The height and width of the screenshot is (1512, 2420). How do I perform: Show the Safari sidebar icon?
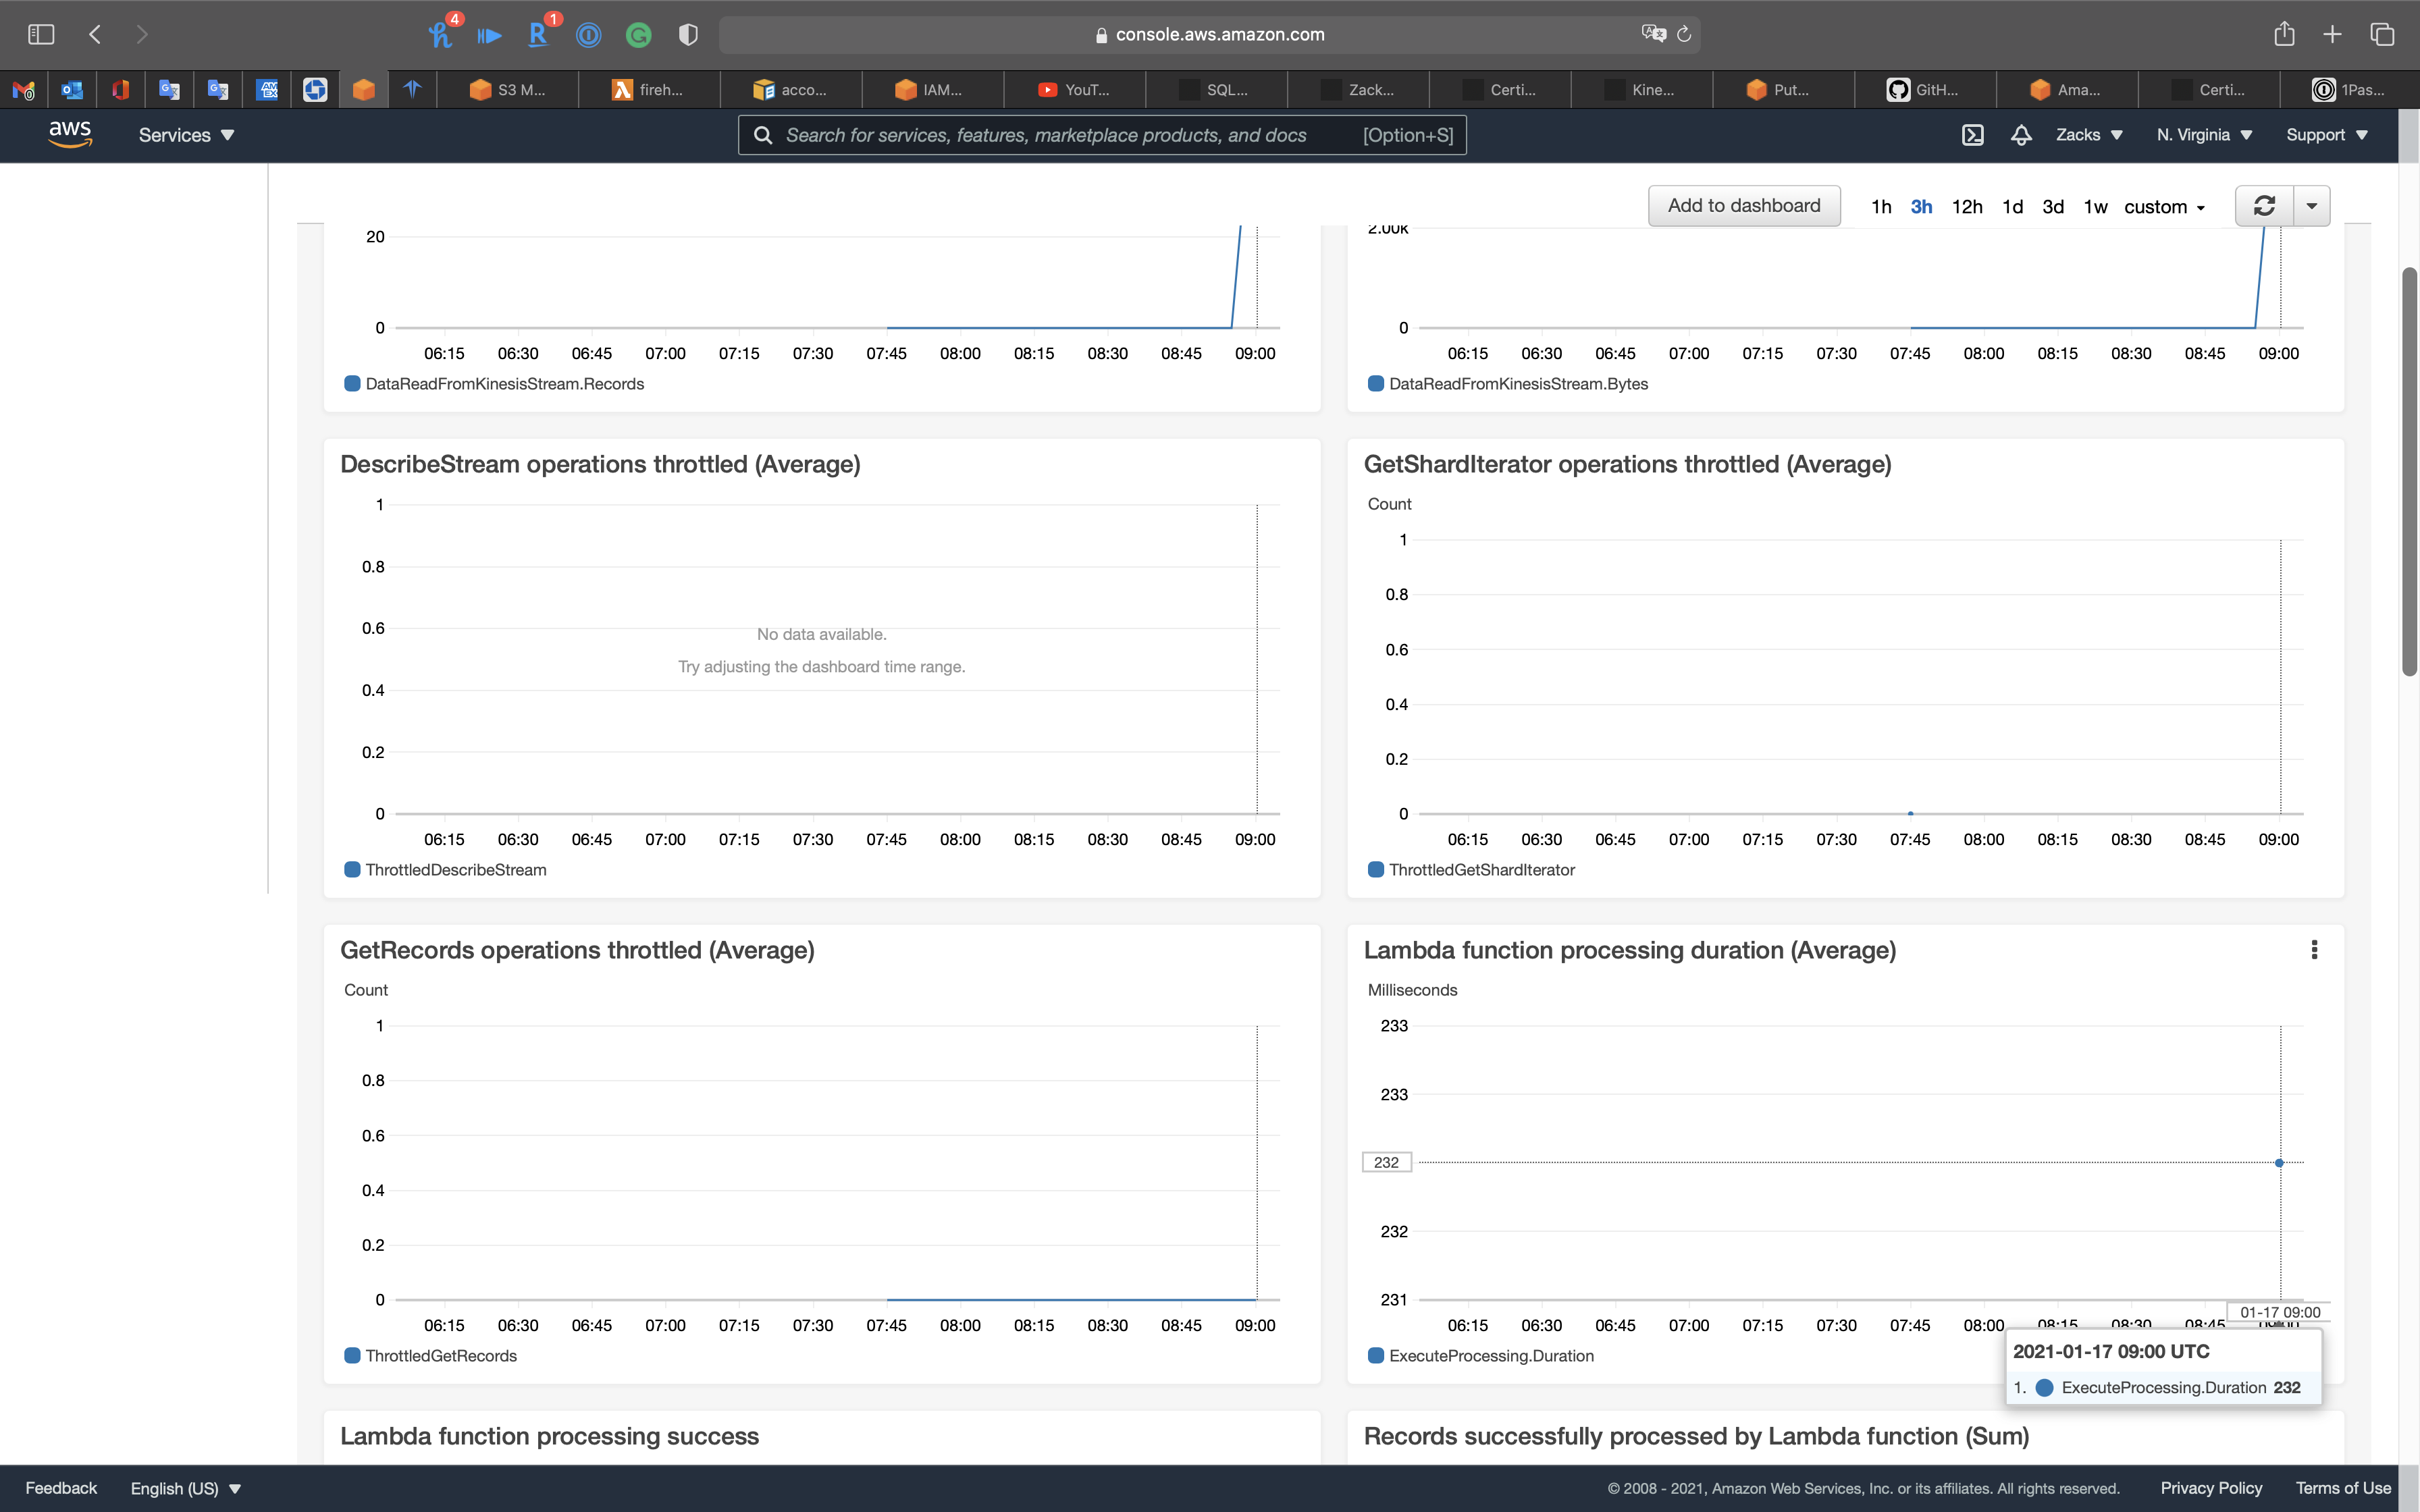41,34
